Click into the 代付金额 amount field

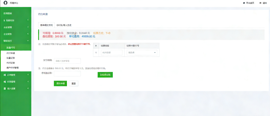[112, 52]
